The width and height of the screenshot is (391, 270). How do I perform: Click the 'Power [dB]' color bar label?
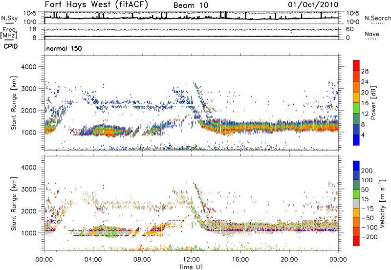click(x=373, y=103)
